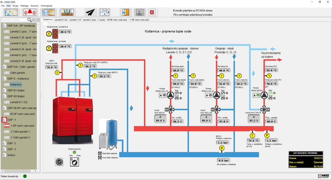The width and height of the screenshot is (332, 180).
Task: Click the Pretražite sisteme search field
Action: [14, 20]
